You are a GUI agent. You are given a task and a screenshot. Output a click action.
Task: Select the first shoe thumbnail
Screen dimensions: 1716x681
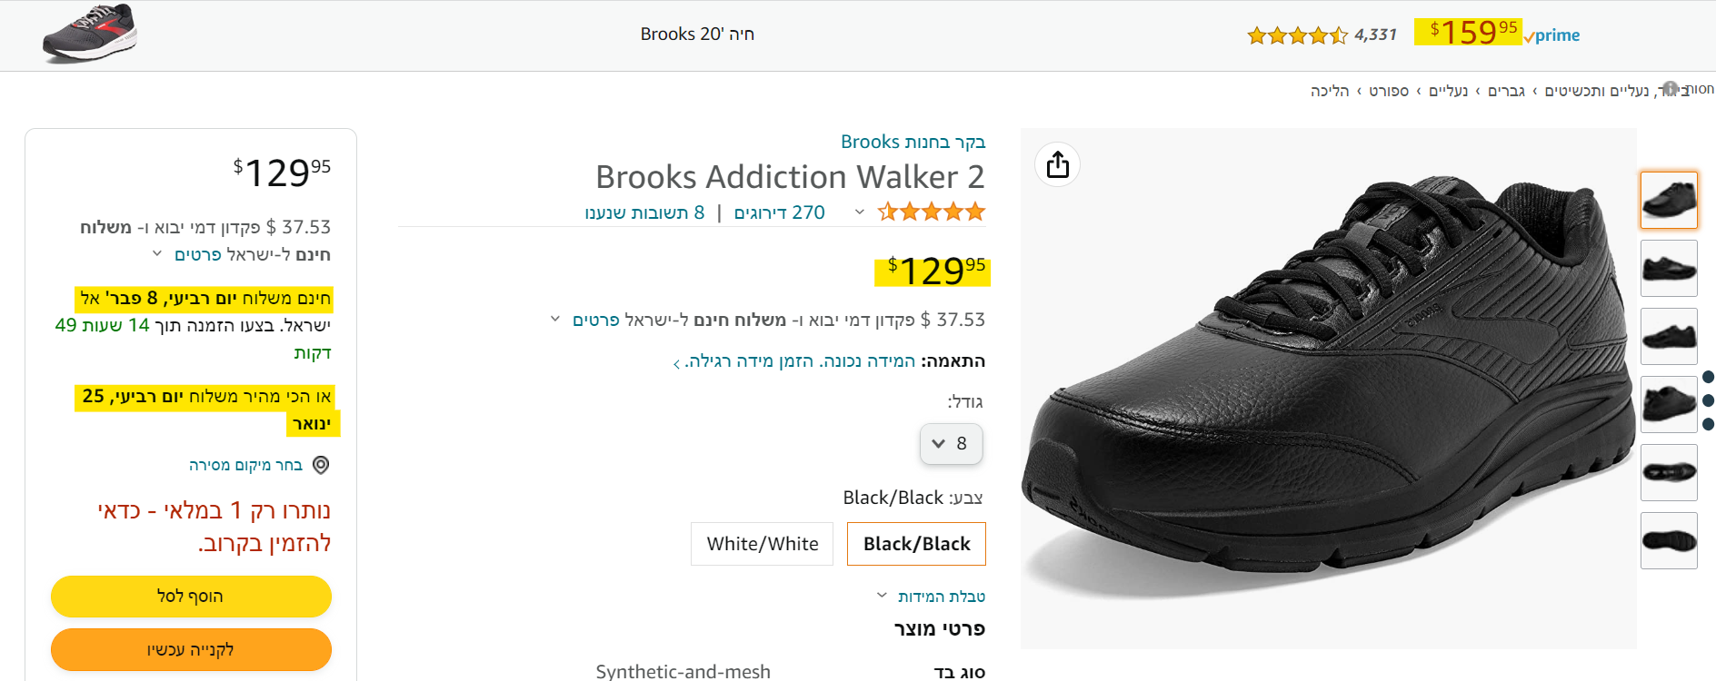(1669, 200)
